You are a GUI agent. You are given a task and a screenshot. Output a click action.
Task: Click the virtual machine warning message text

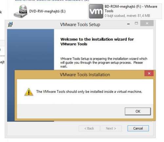point(89,91)
